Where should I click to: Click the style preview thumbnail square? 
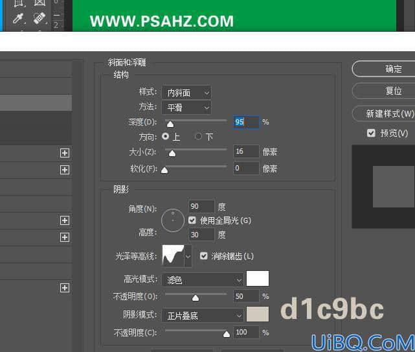click(394, 187)
